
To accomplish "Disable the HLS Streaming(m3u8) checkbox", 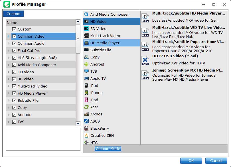I will (14, 58).
